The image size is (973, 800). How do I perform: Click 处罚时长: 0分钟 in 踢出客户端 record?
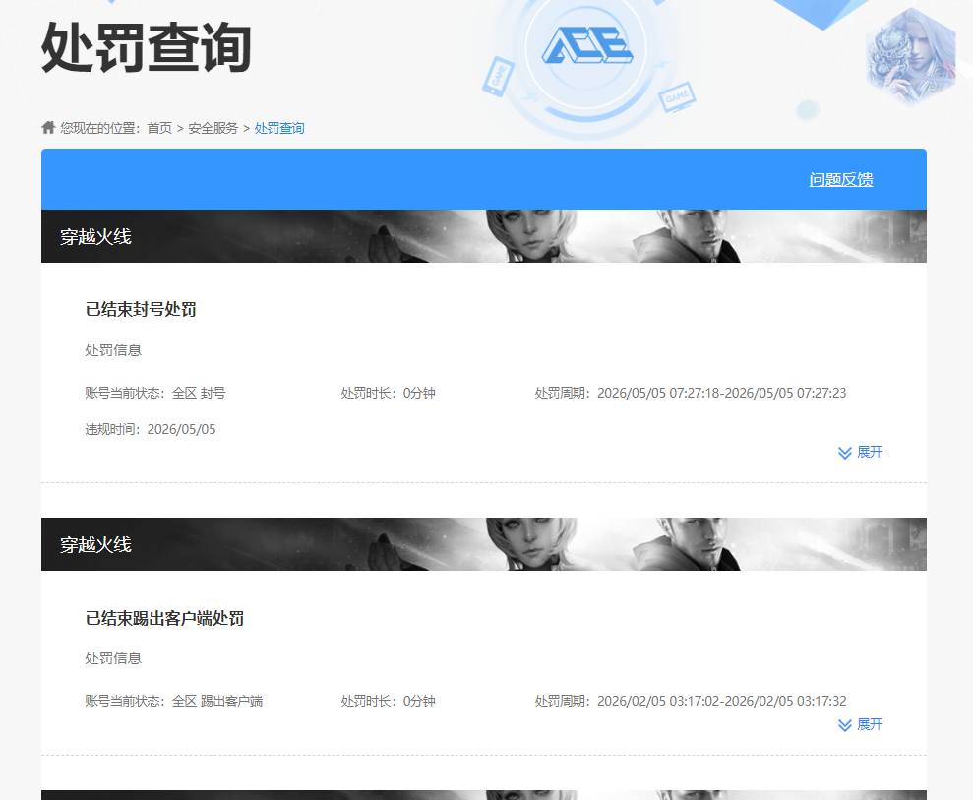click(x=388, y=701)
